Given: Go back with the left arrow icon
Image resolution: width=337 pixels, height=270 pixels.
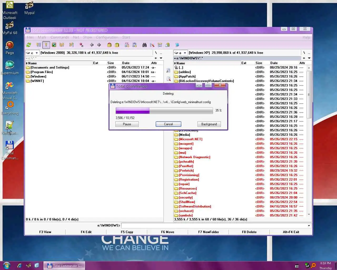Looking at the screenshot, I should (x=92, y=45).
